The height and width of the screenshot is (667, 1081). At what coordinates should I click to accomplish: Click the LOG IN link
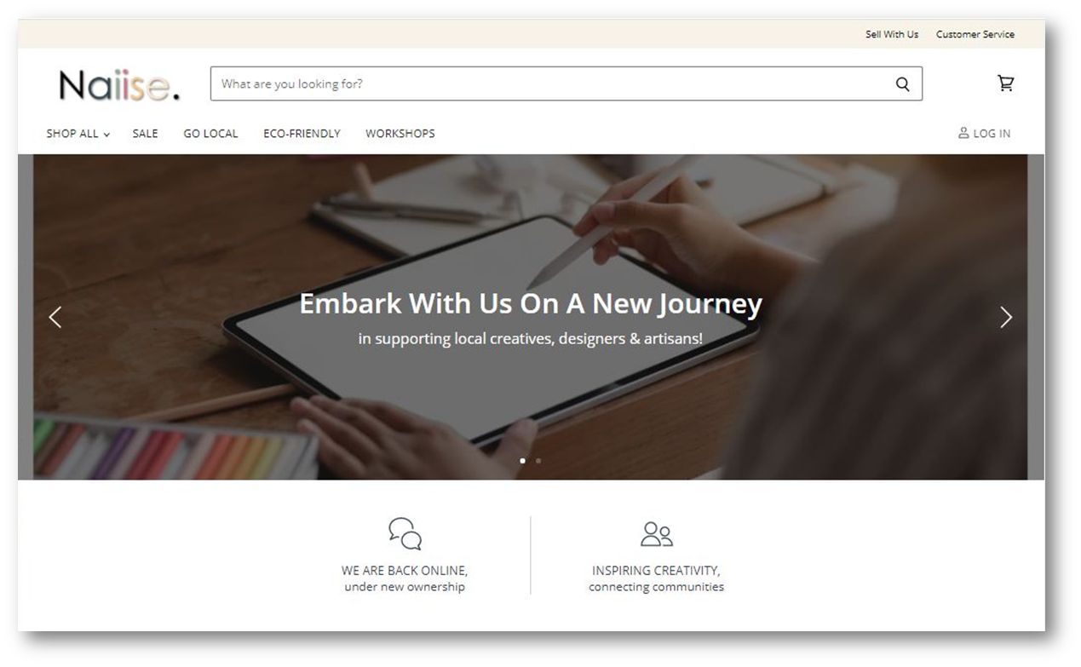point(992,134)
